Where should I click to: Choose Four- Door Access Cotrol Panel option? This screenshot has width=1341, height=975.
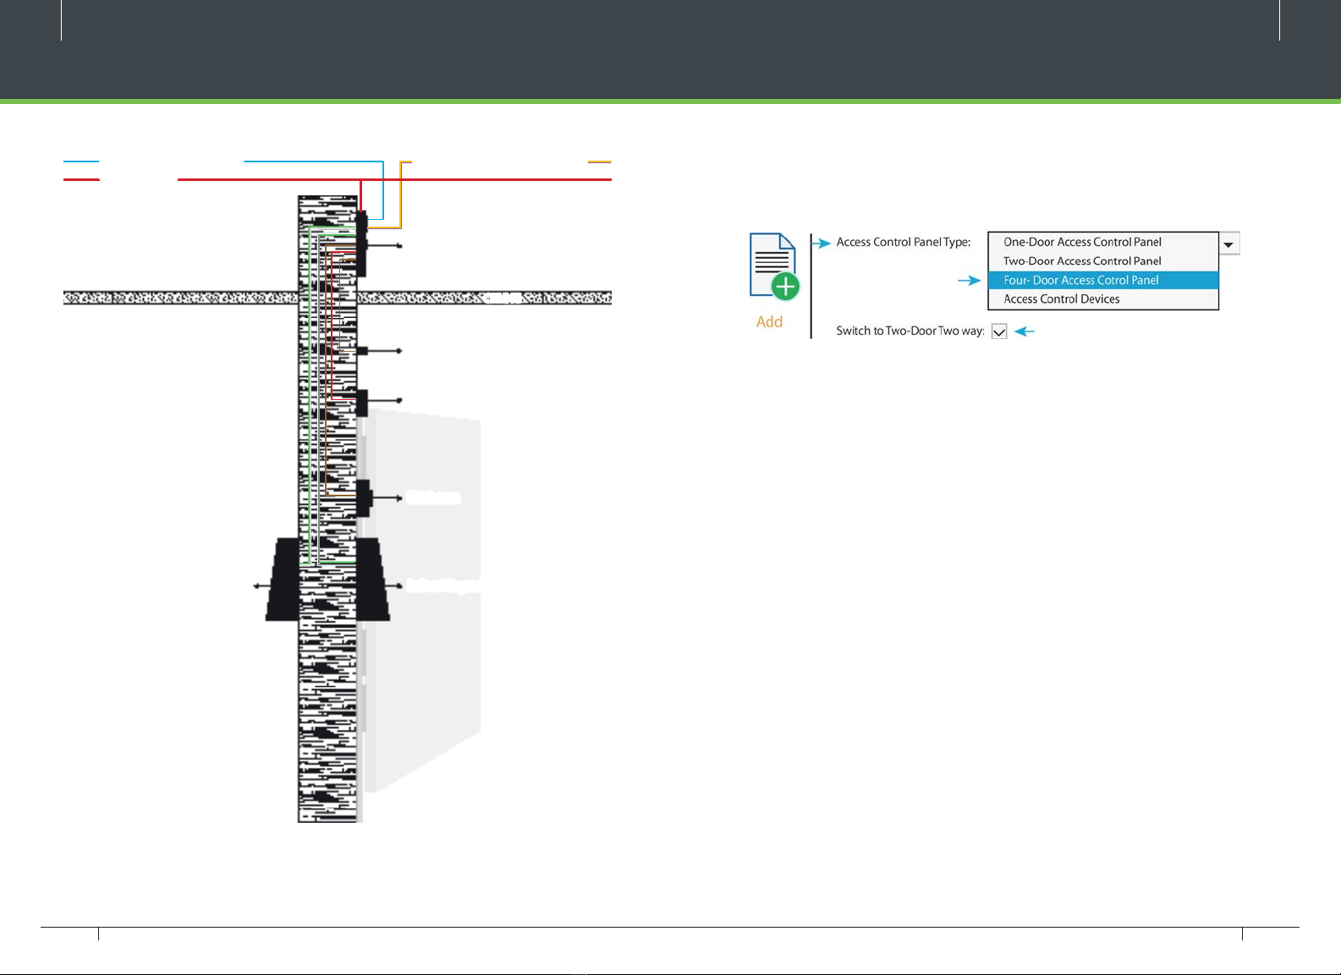[1103, 280]
